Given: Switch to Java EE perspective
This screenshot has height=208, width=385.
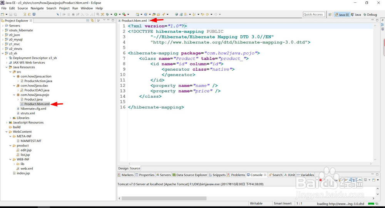Looking at the screenshot, I should coord(342,15).
